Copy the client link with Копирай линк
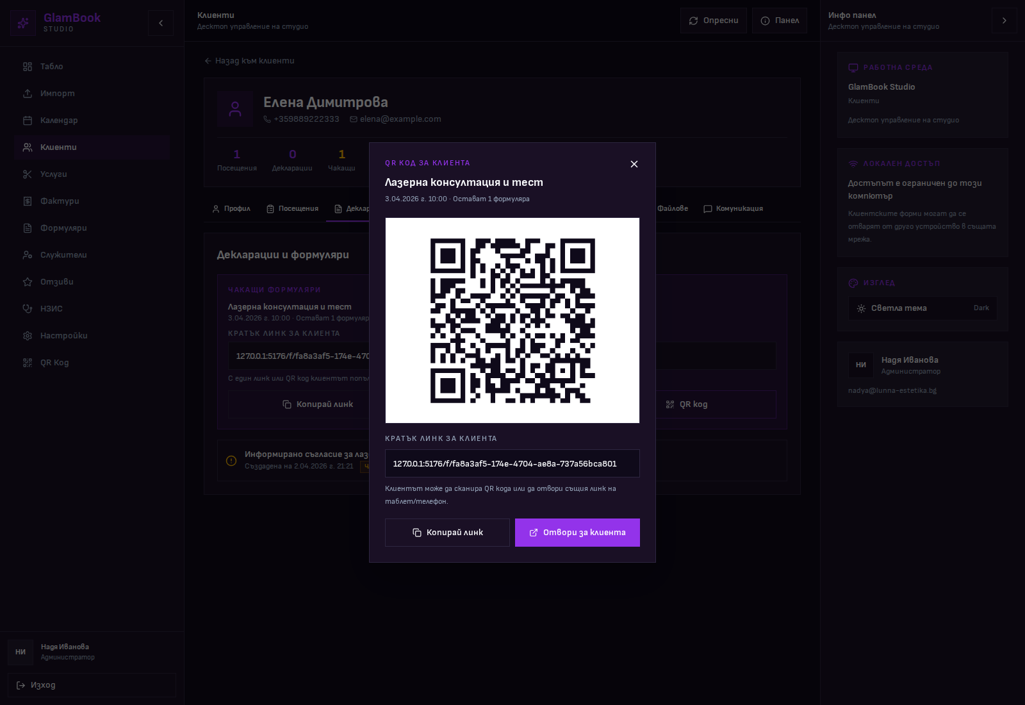1025x705 pixels. (447, 533)
